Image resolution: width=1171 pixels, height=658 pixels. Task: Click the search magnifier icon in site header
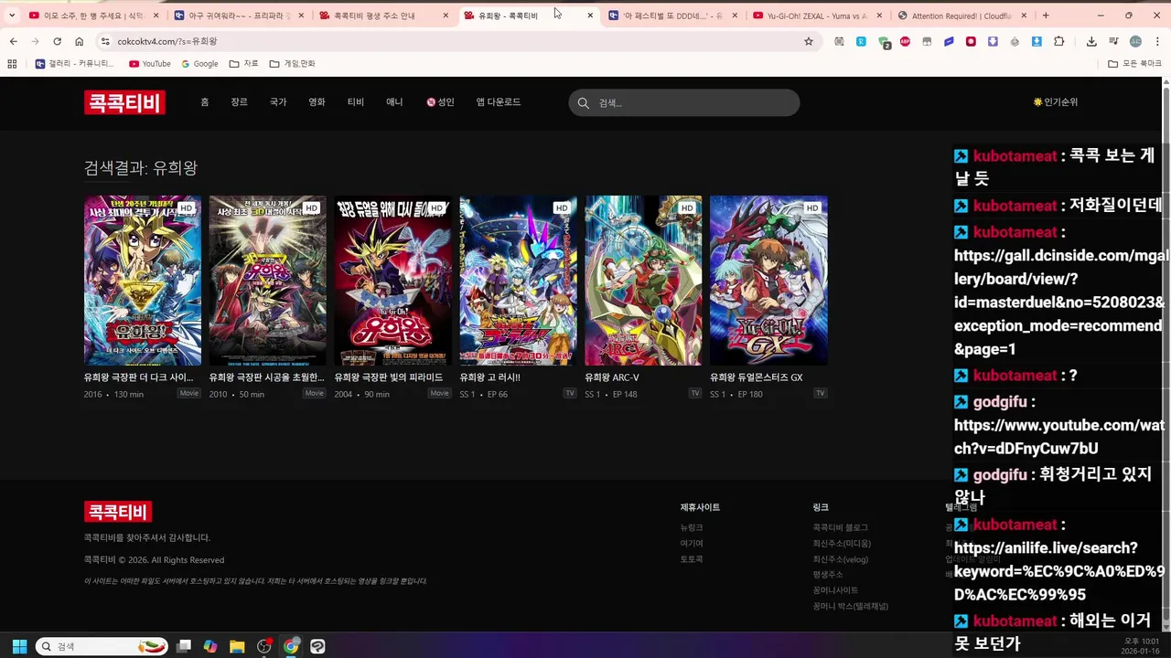pos(584,102)
